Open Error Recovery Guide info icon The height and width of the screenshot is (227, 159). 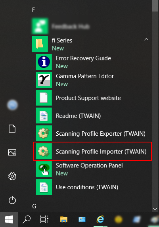(44, 62)
